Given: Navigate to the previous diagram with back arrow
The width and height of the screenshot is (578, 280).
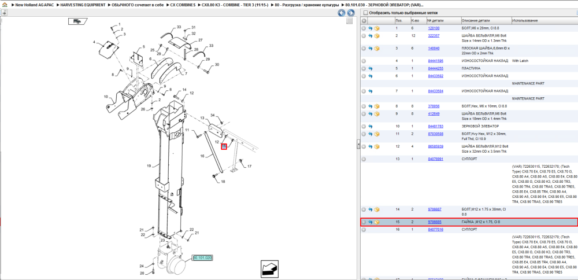Looking at the screenshot, I should [342, 13].
